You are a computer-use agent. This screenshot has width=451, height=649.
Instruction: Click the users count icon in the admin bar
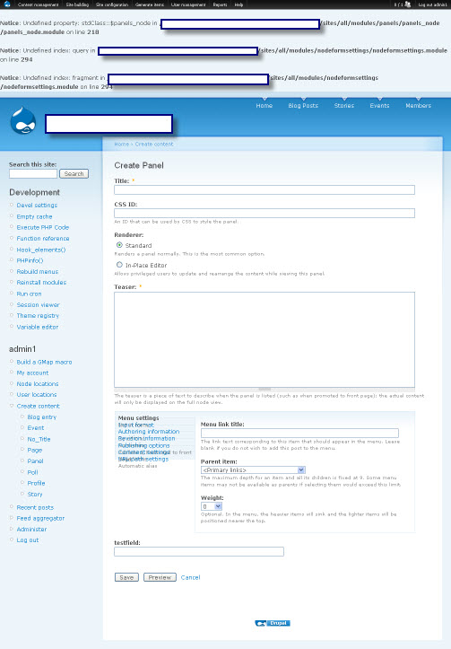[408, 4]
